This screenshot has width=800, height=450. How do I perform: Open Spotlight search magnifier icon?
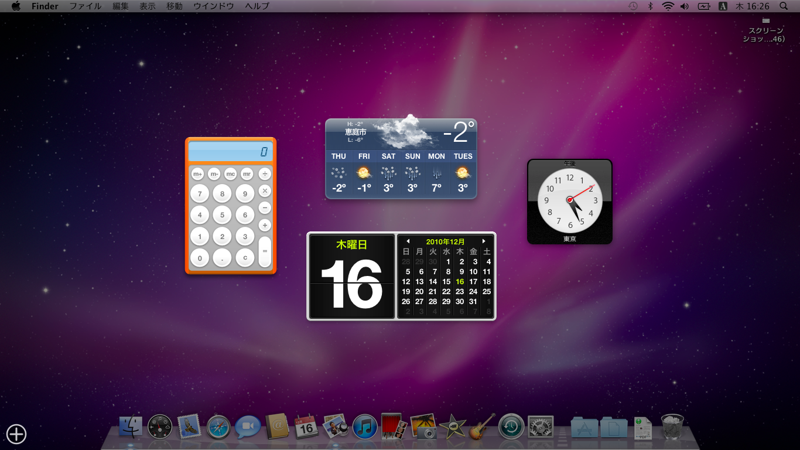784,6
